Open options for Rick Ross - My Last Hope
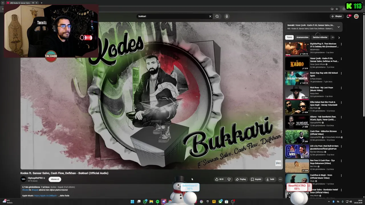This screenshot has width=365, height=205. click(x=341, y=88)
